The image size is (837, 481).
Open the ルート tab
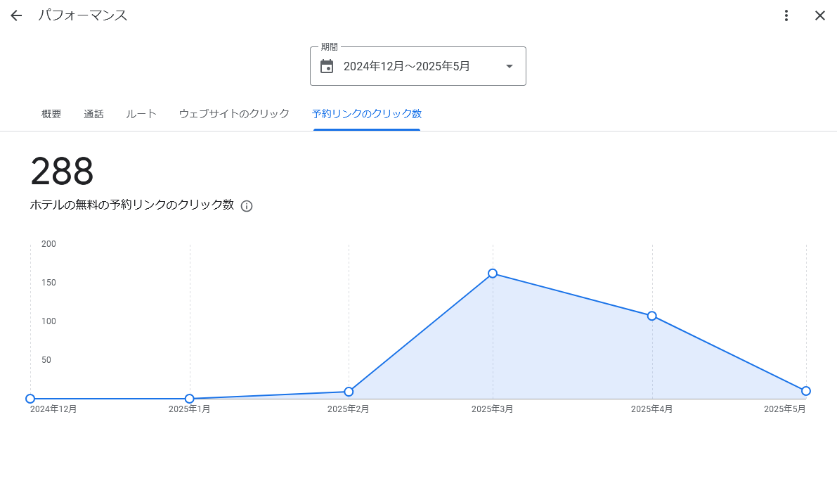[x=141, y=114]
